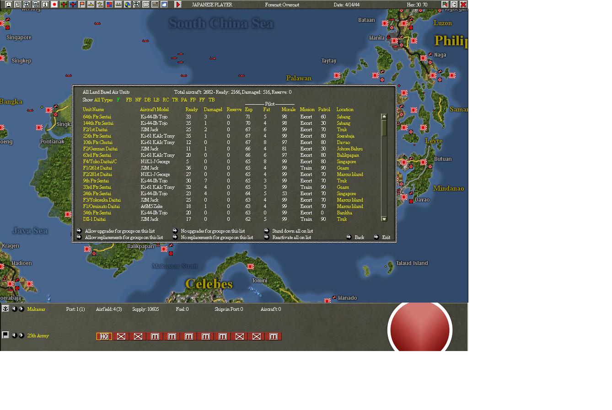Click Back in the air units window
The width and height of the screenshot is (612, 410).
pyautogui.click(x=360, y=238)
